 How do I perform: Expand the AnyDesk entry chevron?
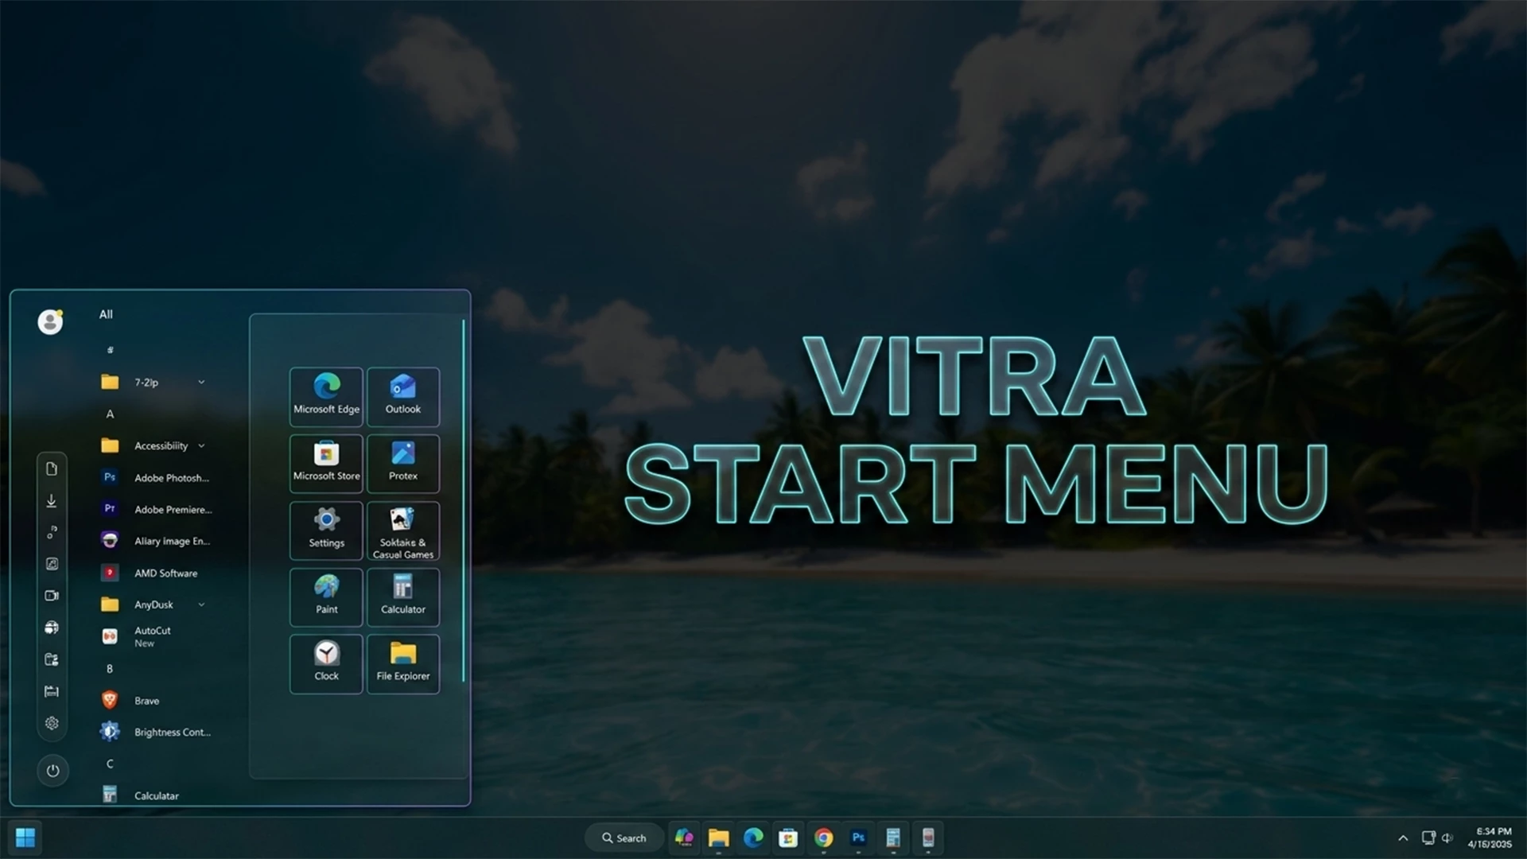coord(201,604)
